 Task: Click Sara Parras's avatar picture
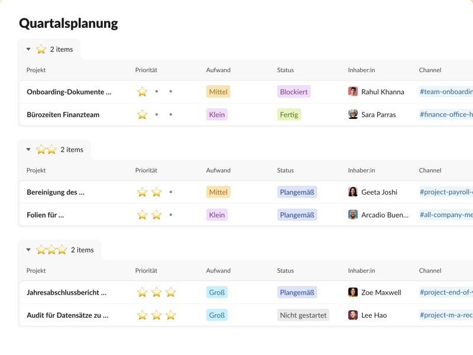coord(353,114)
